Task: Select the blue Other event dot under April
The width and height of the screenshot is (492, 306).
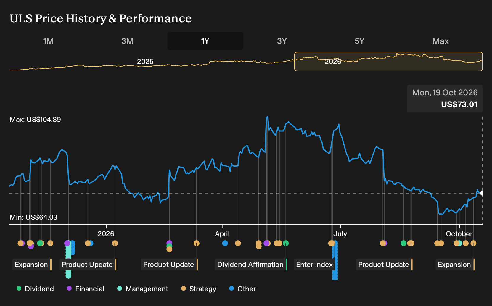Action: click(x=225, y=243)
